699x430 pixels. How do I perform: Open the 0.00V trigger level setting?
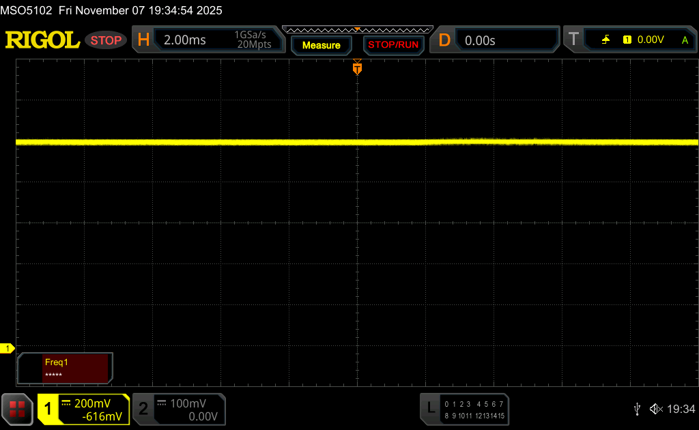[650, 40]
